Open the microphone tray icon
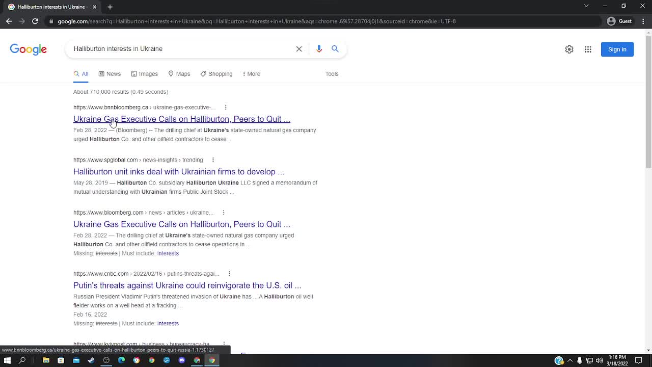The image size is (652, 367). 579,360
